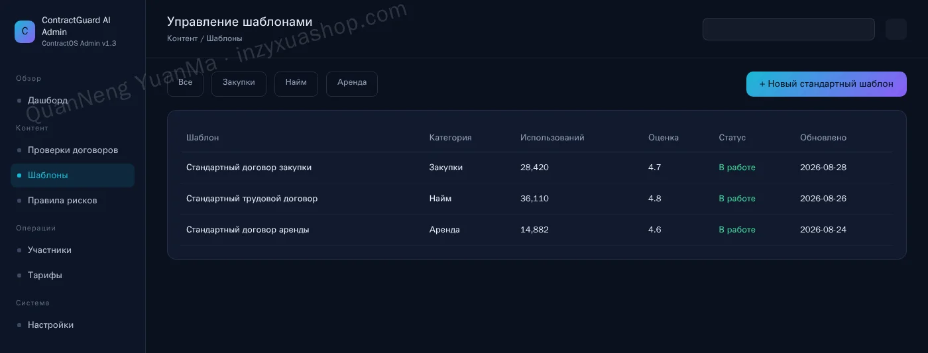Click the Новый стандартный шаблон button
This screenshot has width=928, height=353.
[827, 84]
